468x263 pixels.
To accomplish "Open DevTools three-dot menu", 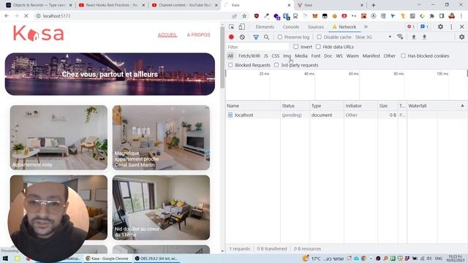I will (x=451, y=27).
